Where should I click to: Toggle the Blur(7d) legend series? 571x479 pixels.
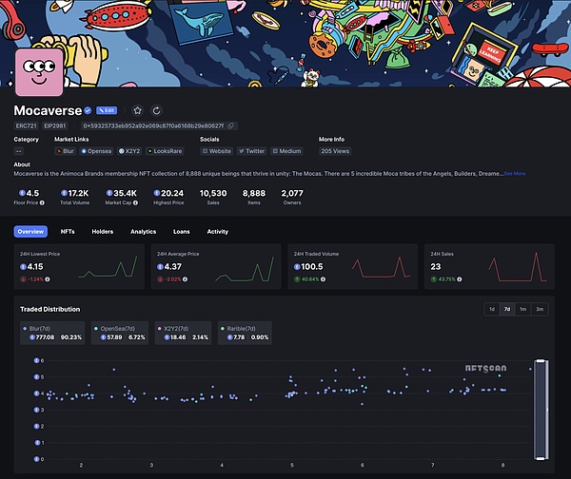tap(53, 332)
